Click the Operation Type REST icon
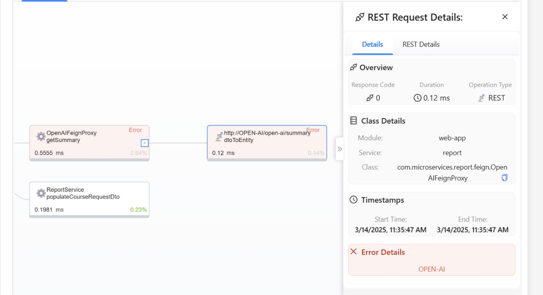This screenshot has width=543, height=295. click(481, 98)
